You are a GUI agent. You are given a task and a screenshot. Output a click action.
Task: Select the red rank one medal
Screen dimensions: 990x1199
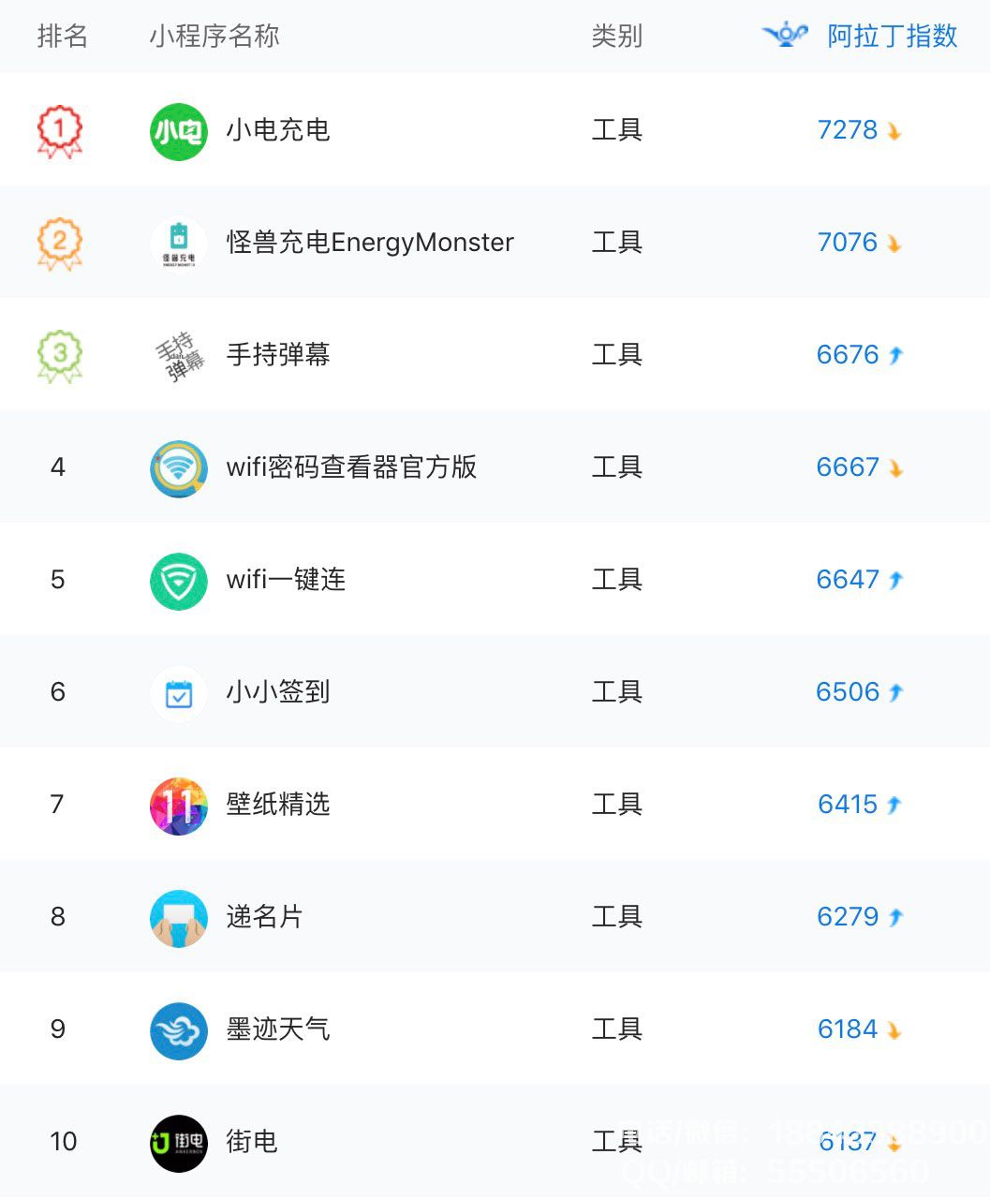59,131
